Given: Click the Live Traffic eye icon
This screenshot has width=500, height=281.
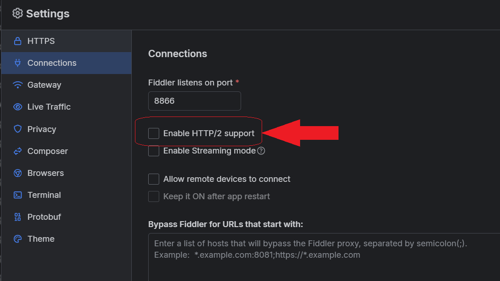Looking at the screenshot, I should [18, 107].
